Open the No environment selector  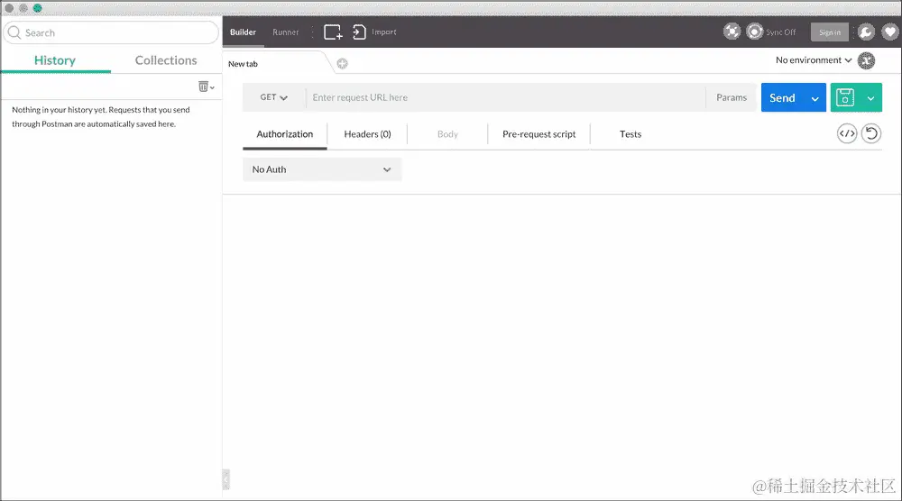coord(814,60)
